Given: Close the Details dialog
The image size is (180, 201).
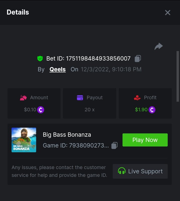Looking at the screenshot, I should point(167,13).
